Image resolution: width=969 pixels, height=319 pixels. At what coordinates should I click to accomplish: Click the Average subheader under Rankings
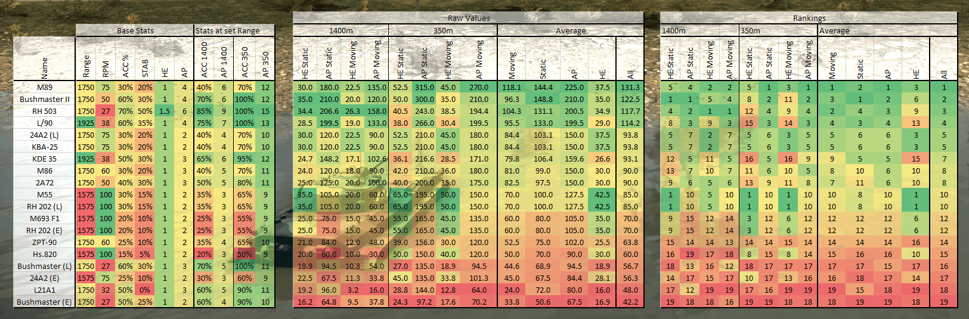(888, 30)
